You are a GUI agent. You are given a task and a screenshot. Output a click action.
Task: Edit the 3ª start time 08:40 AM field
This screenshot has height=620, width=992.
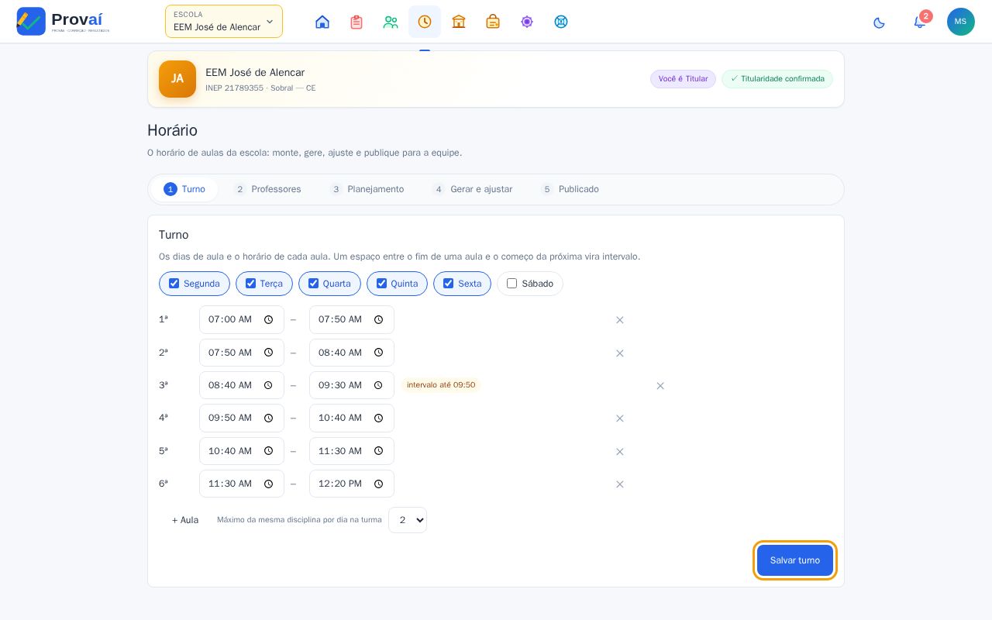point(242,385)
